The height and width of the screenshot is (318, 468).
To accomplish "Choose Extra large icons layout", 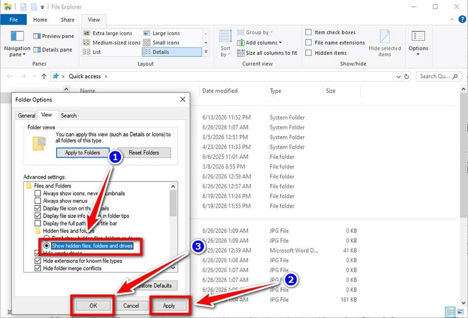I will [x=108, y=33].
